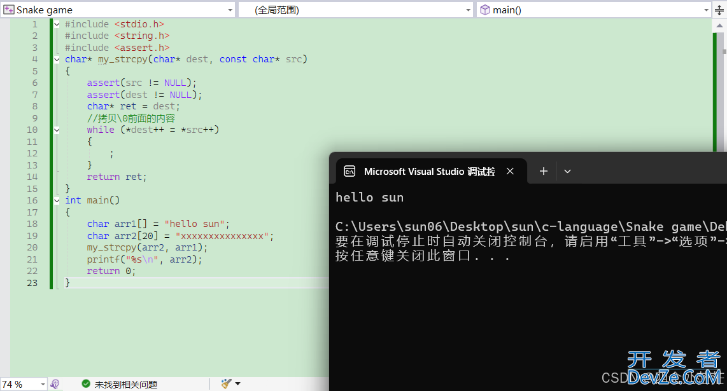Open the zoom level 74 % dropdown
Viewport: 727px width, 391px height.
43,384
